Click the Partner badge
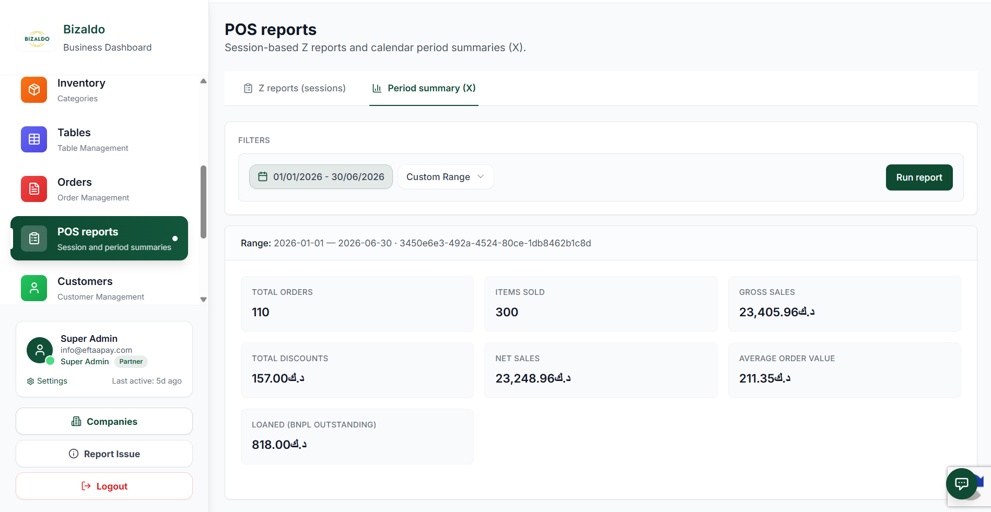Screen dimensions: 991x512 pyautogui.click(x=131, y=362)
